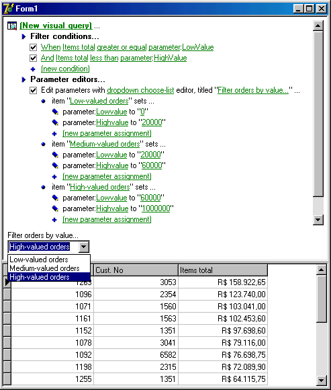The width and height of the screenshot is (331, 390).
Task: Select customer number cell 3041
Action: pos(136,343)
